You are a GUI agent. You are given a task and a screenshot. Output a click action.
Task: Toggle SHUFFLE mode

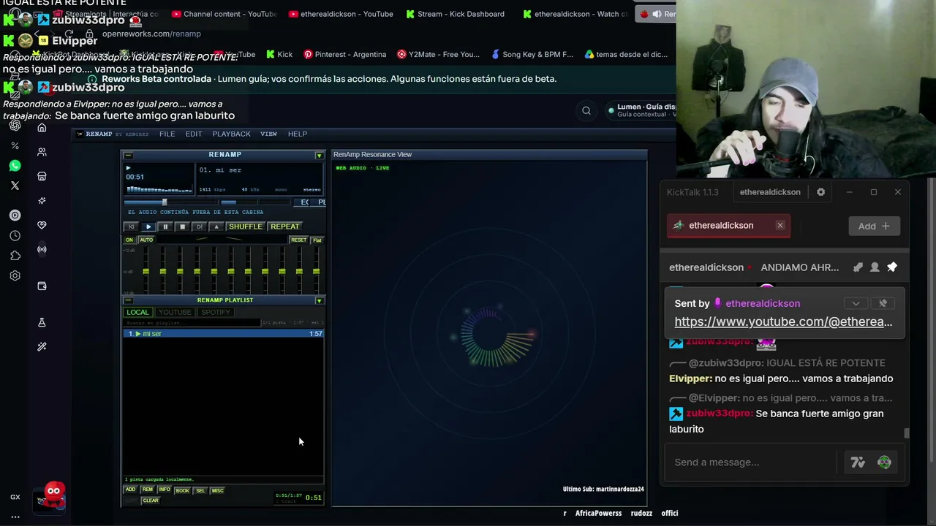(x=246, y=226)
